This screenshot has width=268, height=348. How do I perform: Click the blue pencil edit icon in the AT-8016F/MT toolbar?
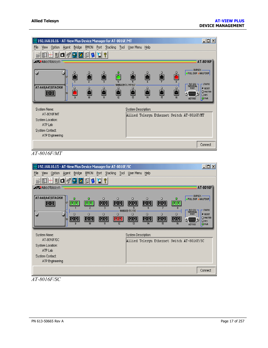[x=81, y=55]
